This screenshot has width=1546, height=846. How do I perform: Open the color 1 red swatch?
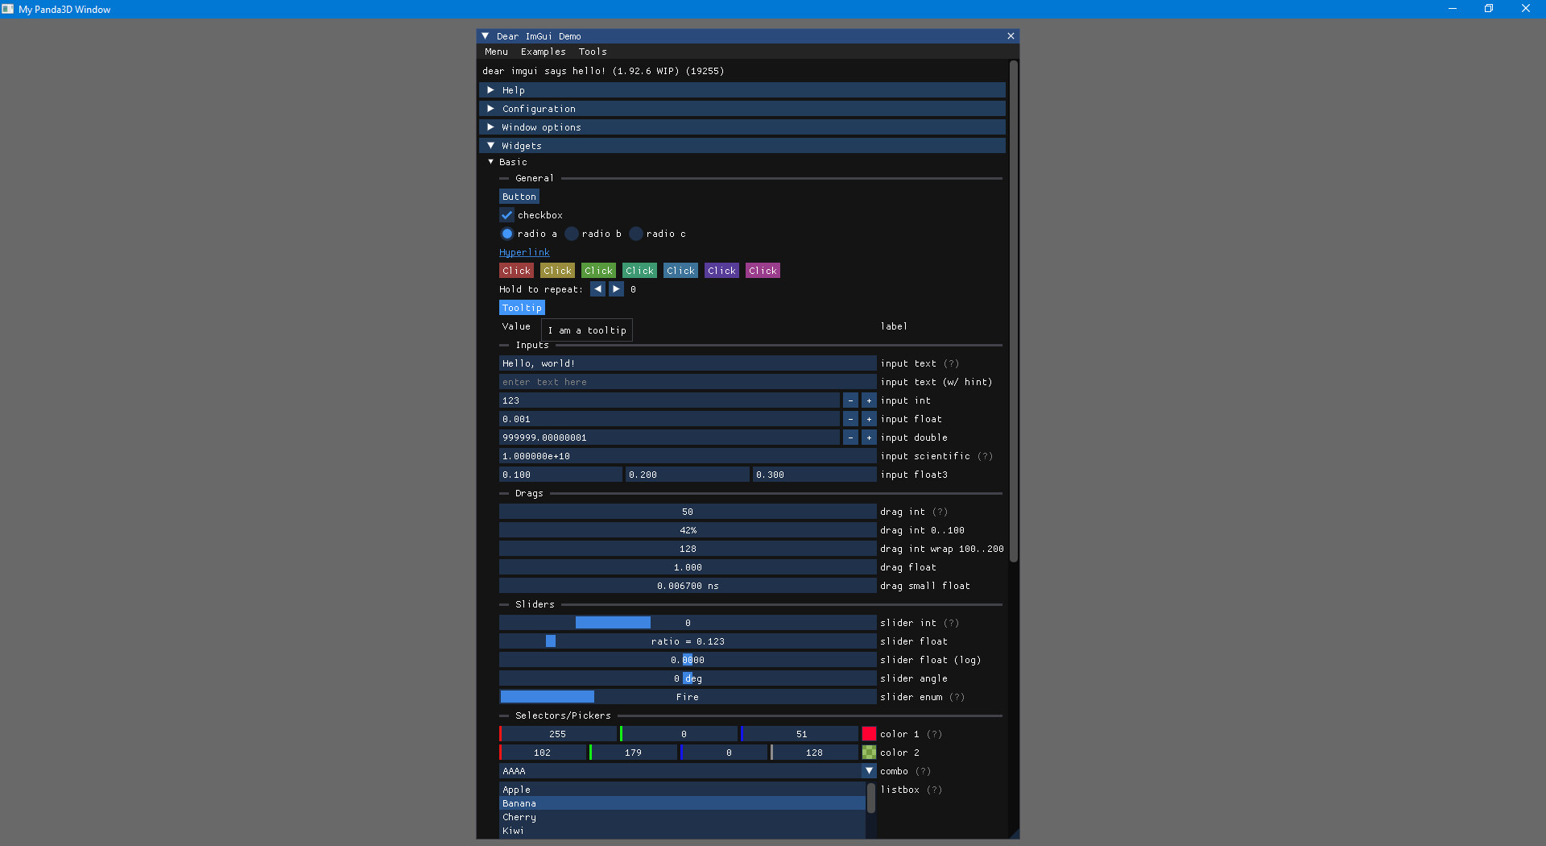click(x=869, y=734)
